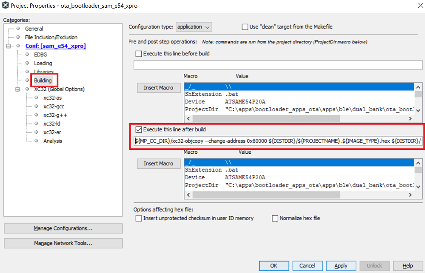
Task: Open the Conf: [sam_e54_xpro] node
Action: pos(56,46)
